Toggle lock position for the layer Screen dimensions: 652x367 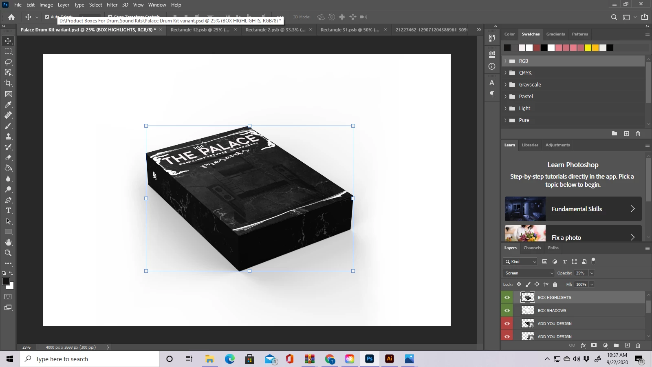pos(537,284)
